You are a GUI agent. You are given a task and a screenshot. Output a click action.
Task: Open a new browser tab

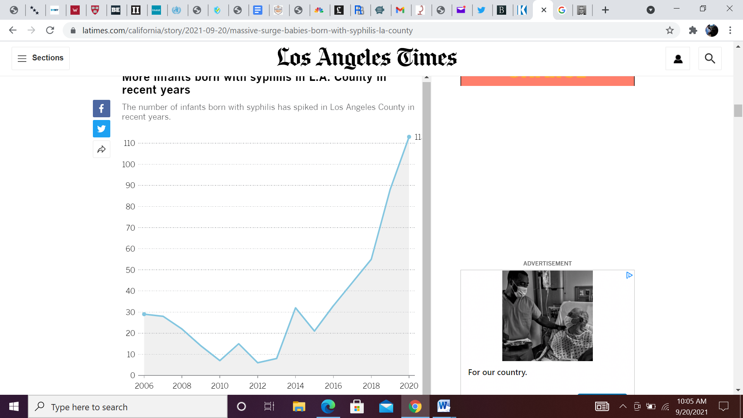pos(605,10)
